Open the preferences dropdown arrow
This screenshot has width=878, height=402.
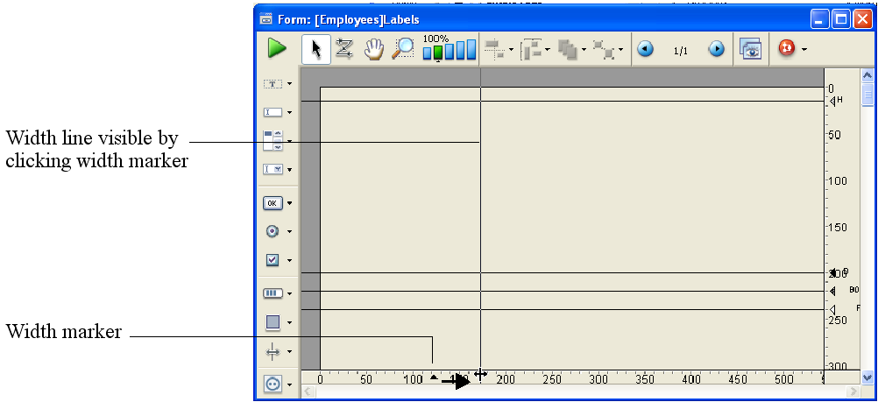point(804,50)
